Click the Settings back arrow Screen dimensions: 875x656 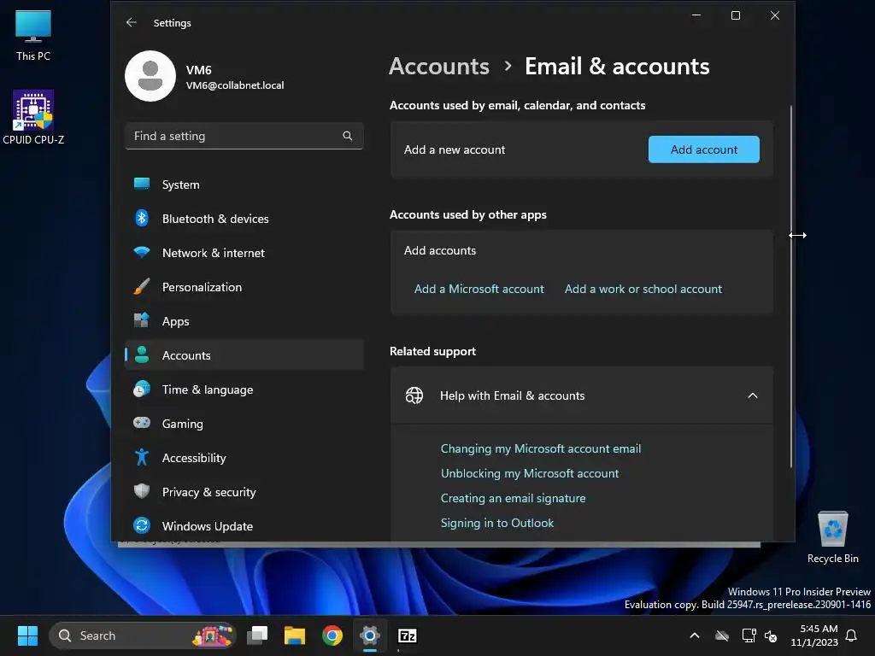(131, 22)
